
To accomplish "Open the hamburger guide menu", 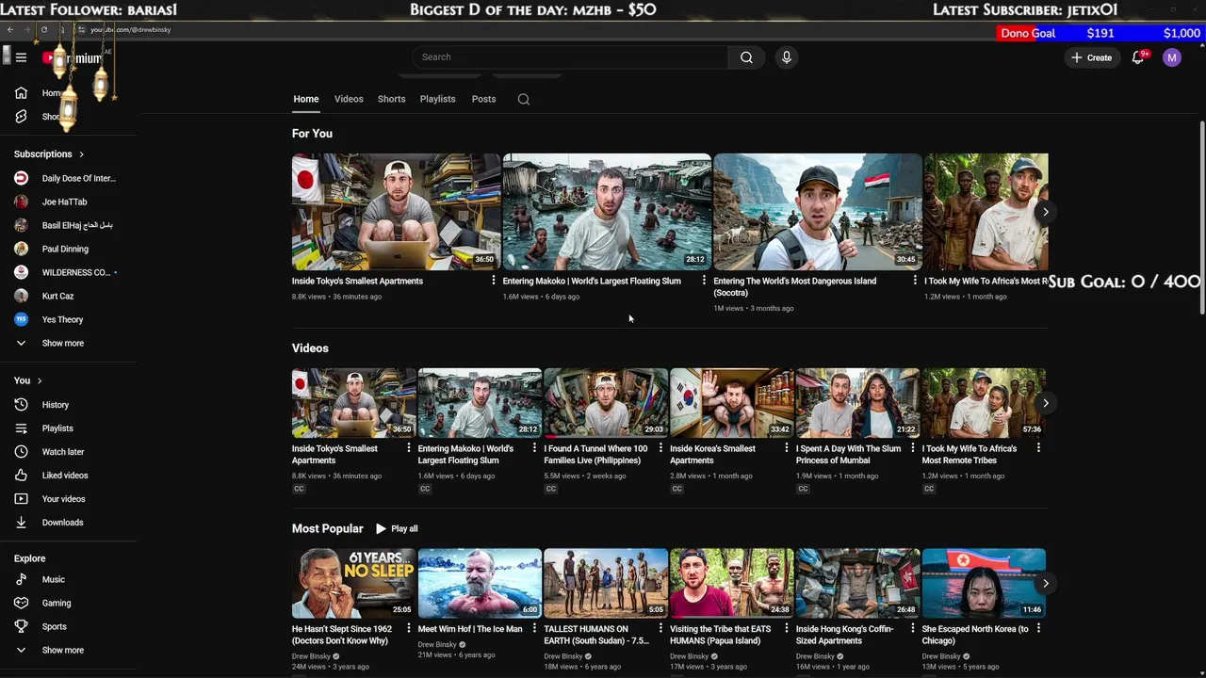I will pyautogui.click(x=21, y=57).
